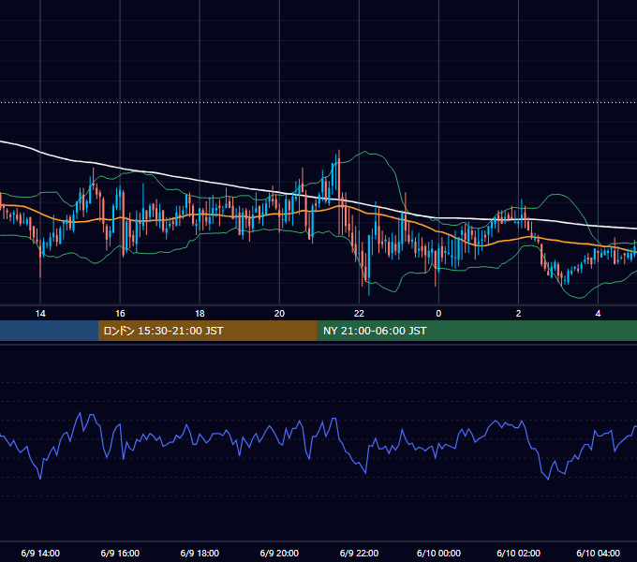637x562 pixels.
Task: Click the 6/10 04:00 date label
Action: pyautogui.click(x=598, y=553)
